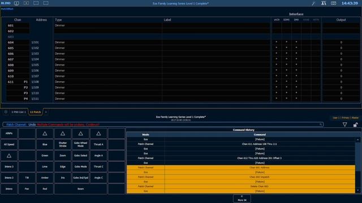
Task: Click the Label column header
Action: 167,20
